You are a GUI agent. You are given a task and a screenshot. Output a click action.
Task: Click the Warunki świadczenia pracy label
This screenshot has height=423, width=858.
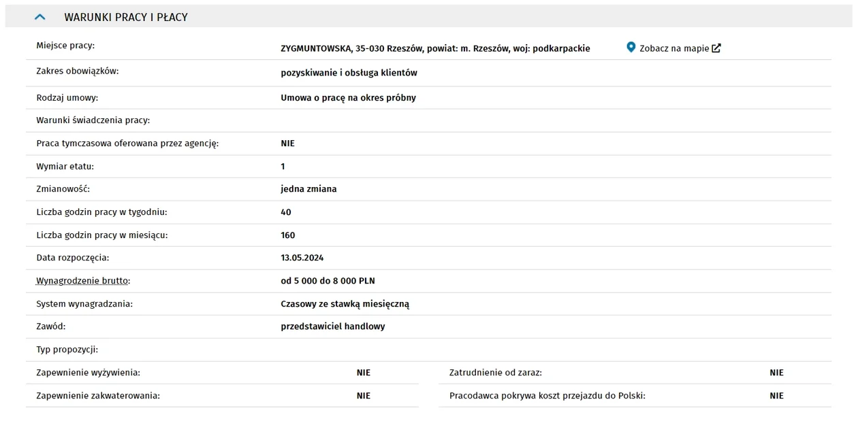point(93,120)
